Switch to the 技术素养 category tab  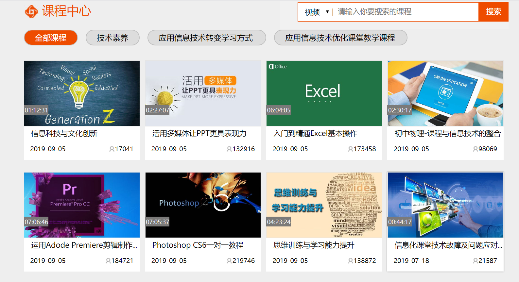coord(112,38)
